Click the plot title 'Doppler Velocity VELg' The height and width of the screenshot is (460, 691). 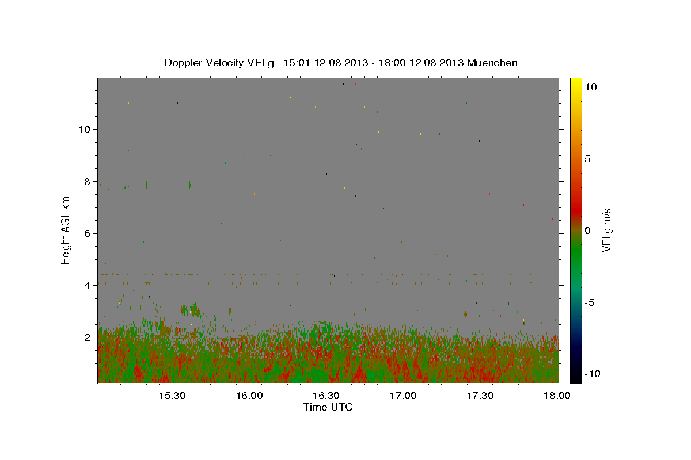point(221,63)
